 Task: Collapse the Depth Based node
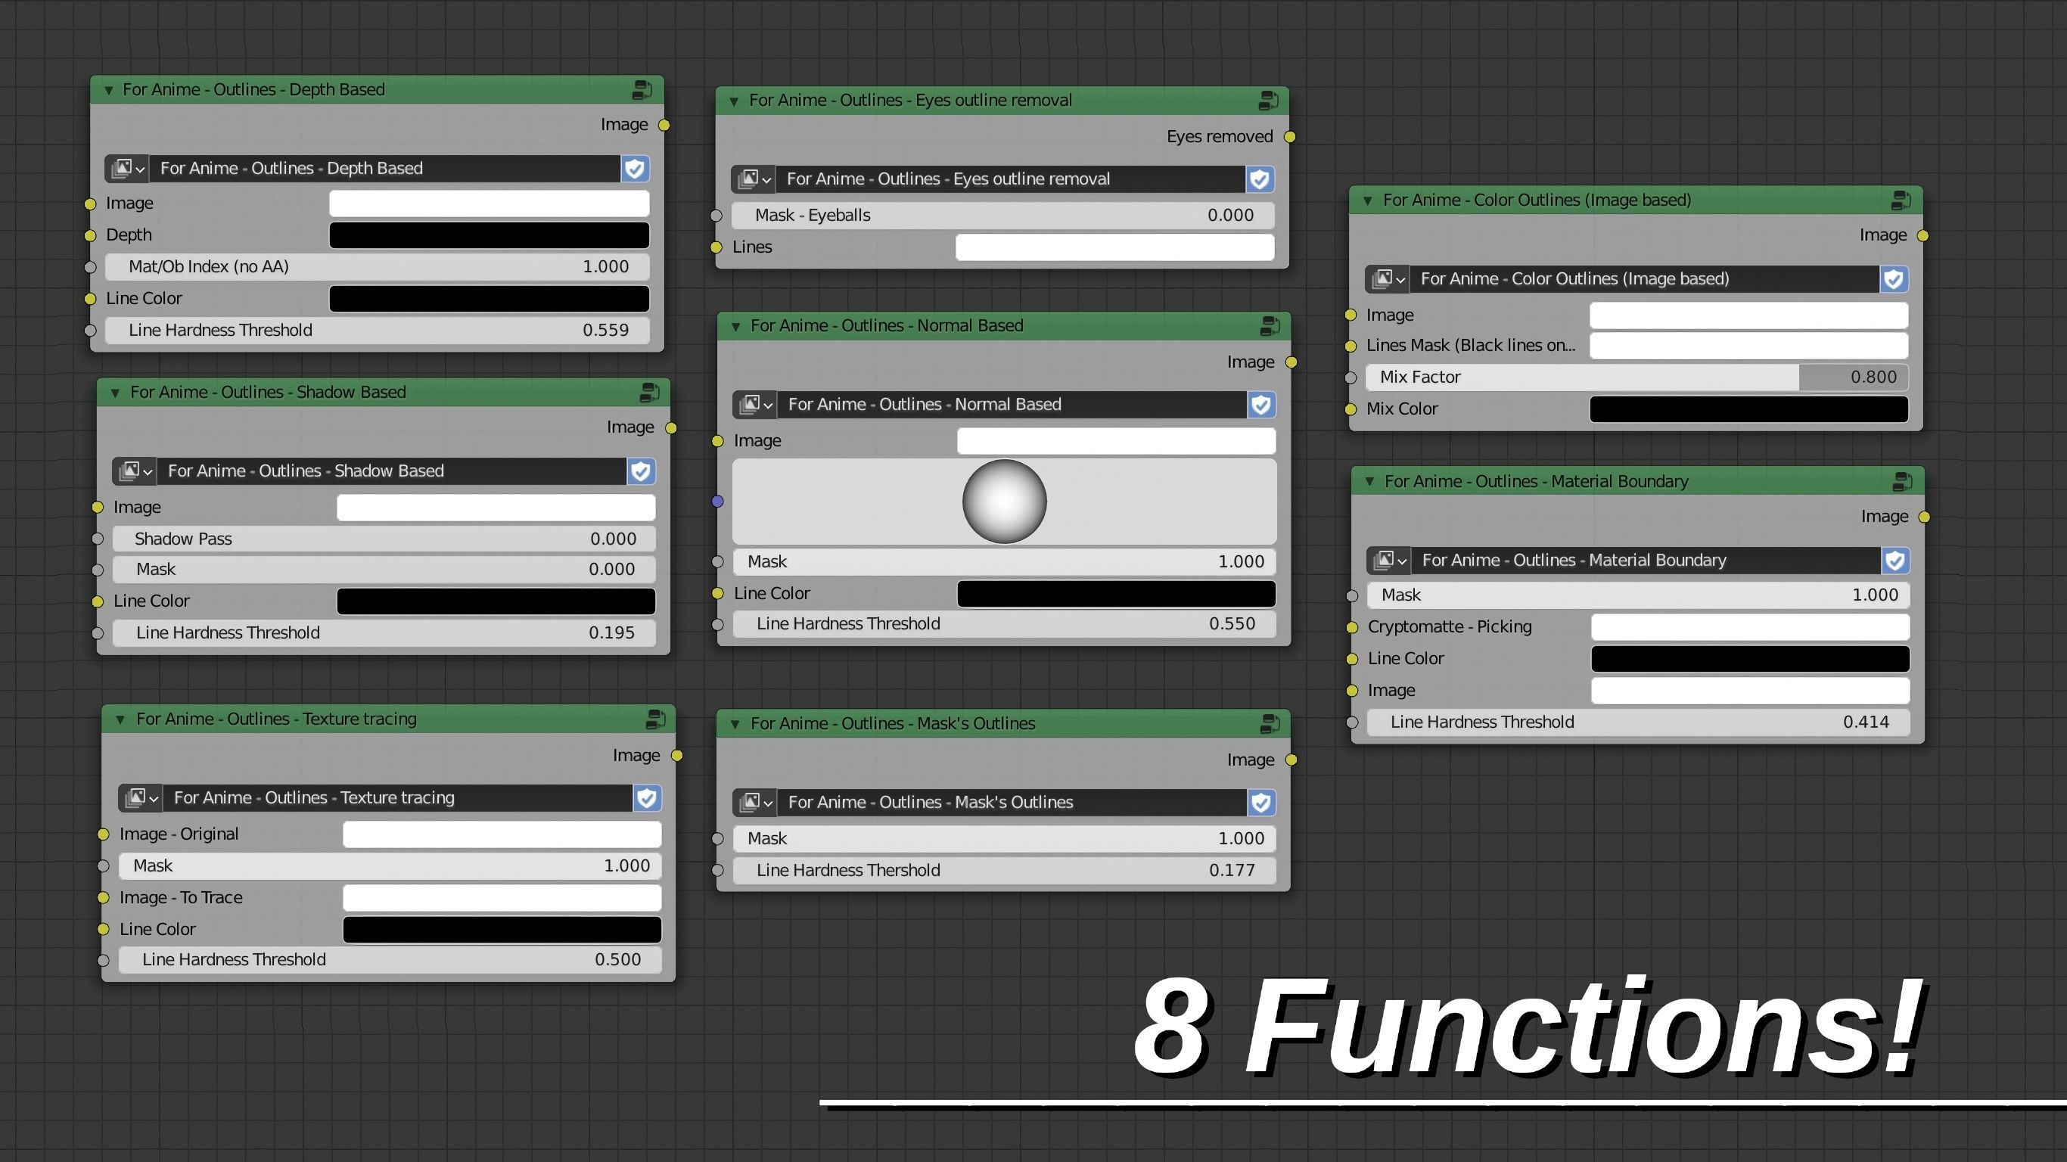pos(108,91)
